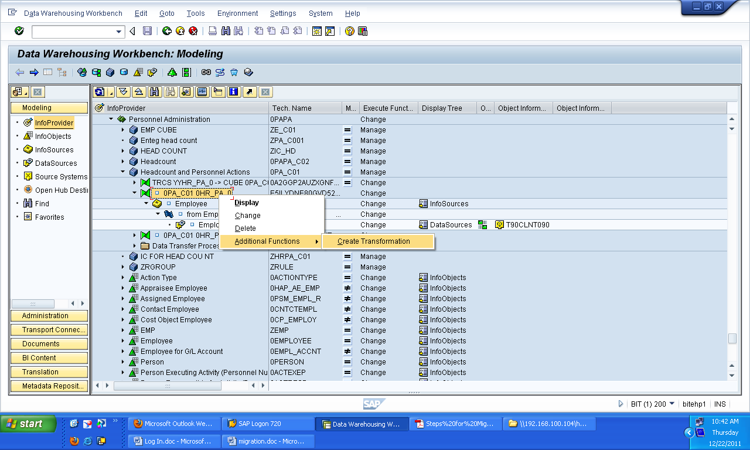This screenshot has width=750, height=450.
Task: Collapse the Personnel Administration node
Action: point(111,120)
